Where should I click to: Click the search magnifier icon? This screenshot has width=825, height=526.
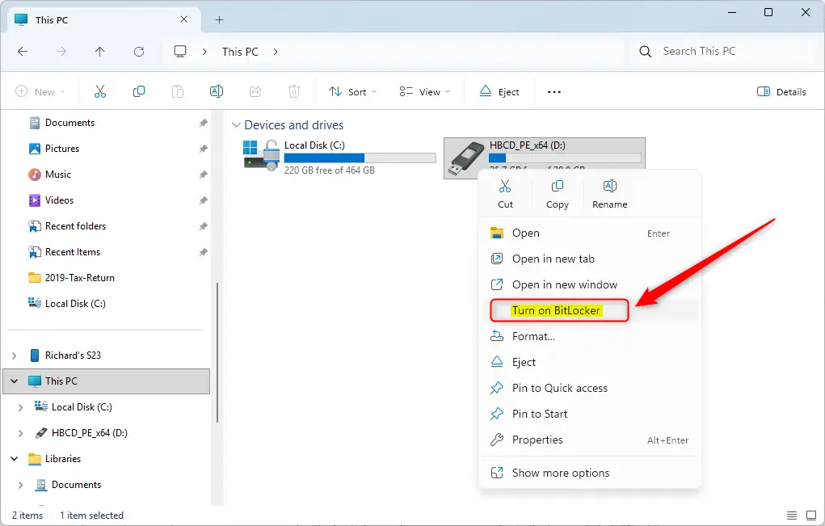(x=645, y=51)
